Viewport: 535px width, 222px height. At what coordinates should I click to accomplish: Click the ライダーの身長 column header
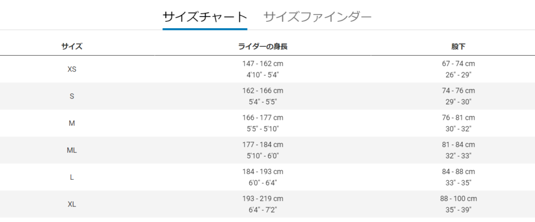(263, 47)
